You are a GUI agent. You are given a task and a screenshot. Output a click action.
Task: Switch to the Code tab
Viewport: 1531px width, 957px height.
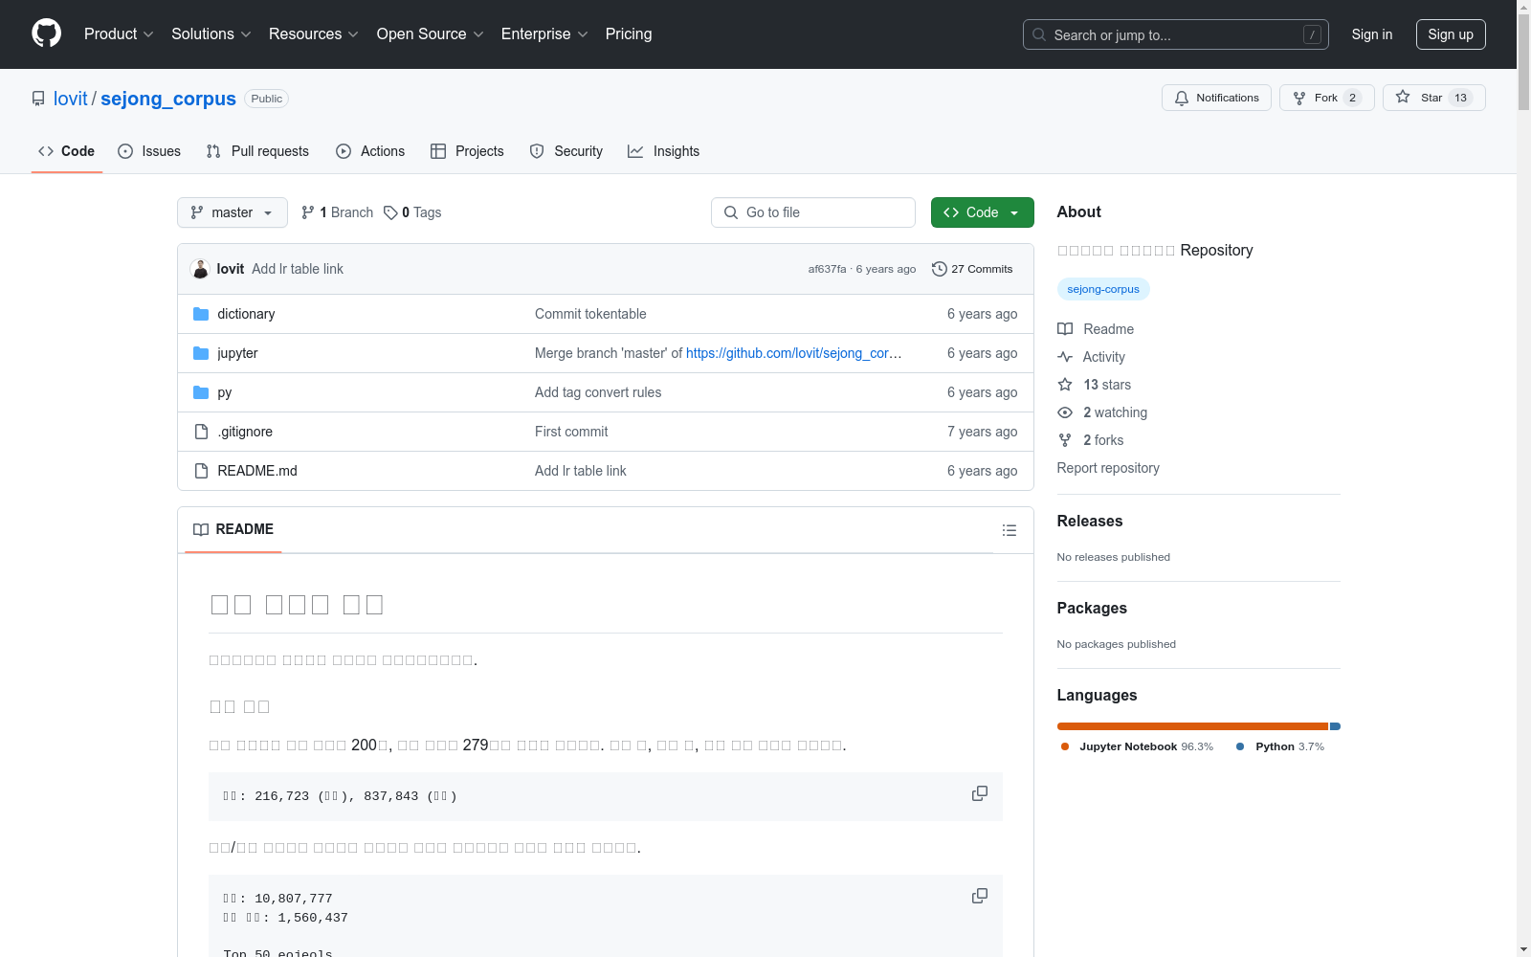(67, 151)
